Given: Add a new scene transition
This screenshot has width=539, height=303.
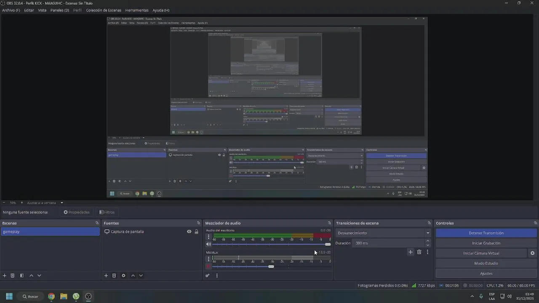Looking at the screenshot, I should pos(411,252).
